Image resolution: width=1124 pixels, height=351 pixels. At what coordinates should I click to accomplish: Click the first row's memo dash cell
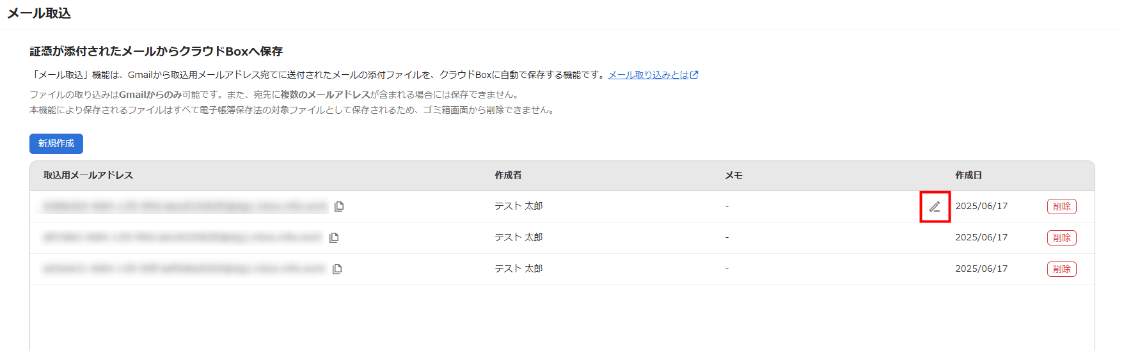pos(727,206)
